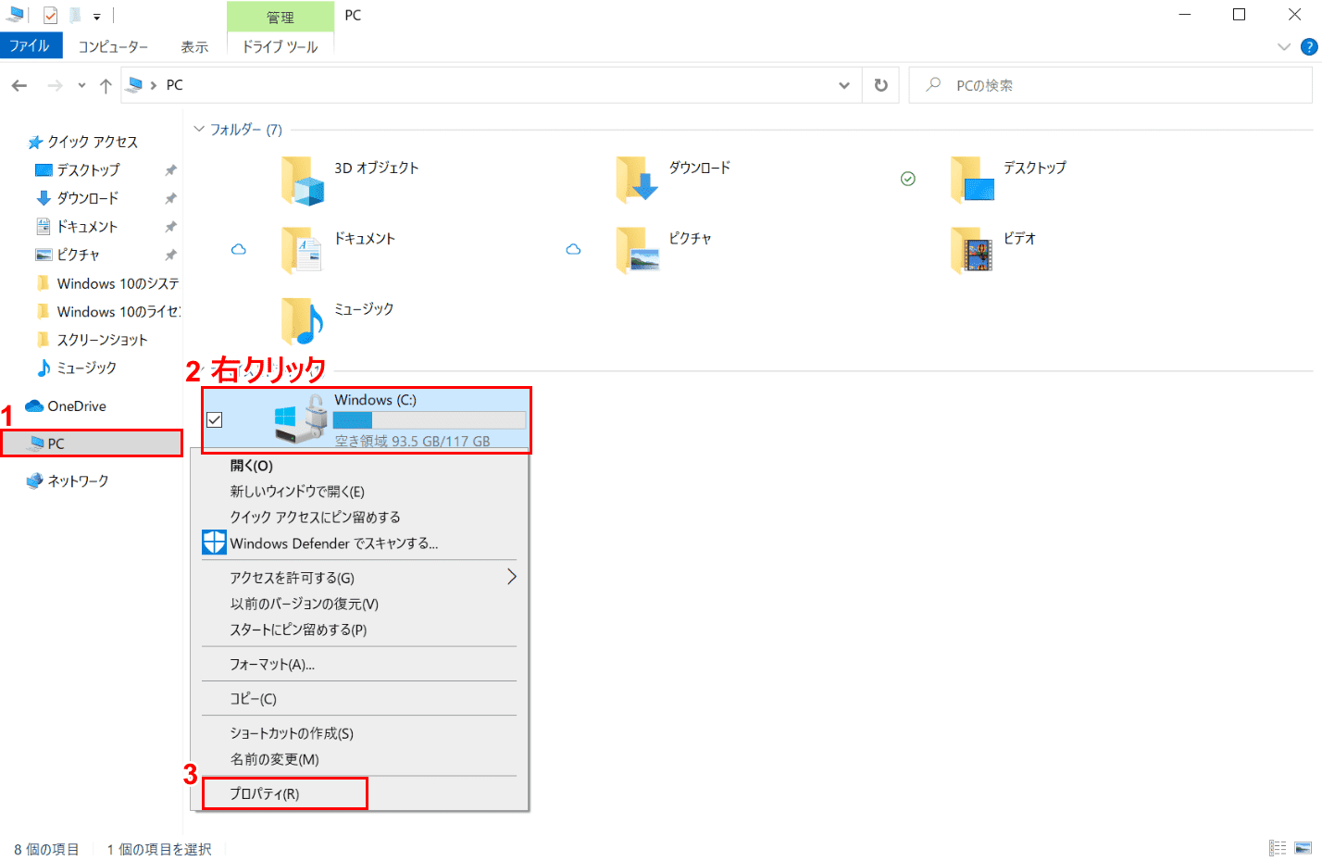1322x861 pixels.
Task: Click the properties quick access toolbar icon
Action: pos(50,15)
